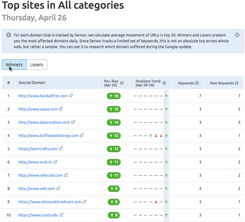Screen dimensions: 245x222
Task: Click the Source Domain column header
Action: point(32,83)
